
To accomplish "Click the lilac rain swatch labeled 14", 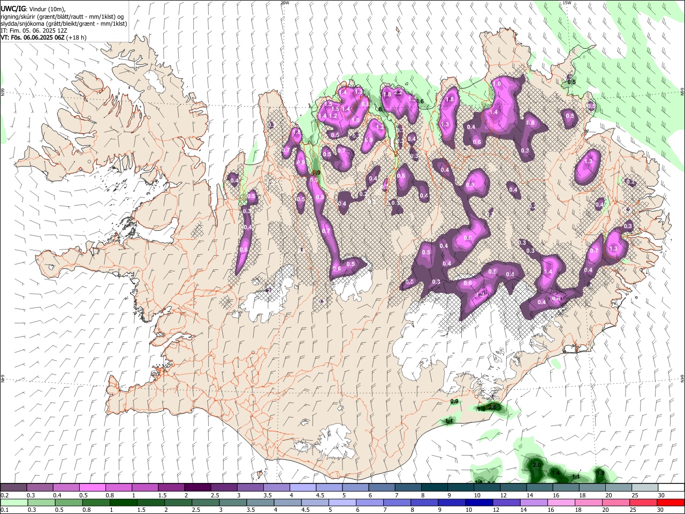I will [534, 502].
